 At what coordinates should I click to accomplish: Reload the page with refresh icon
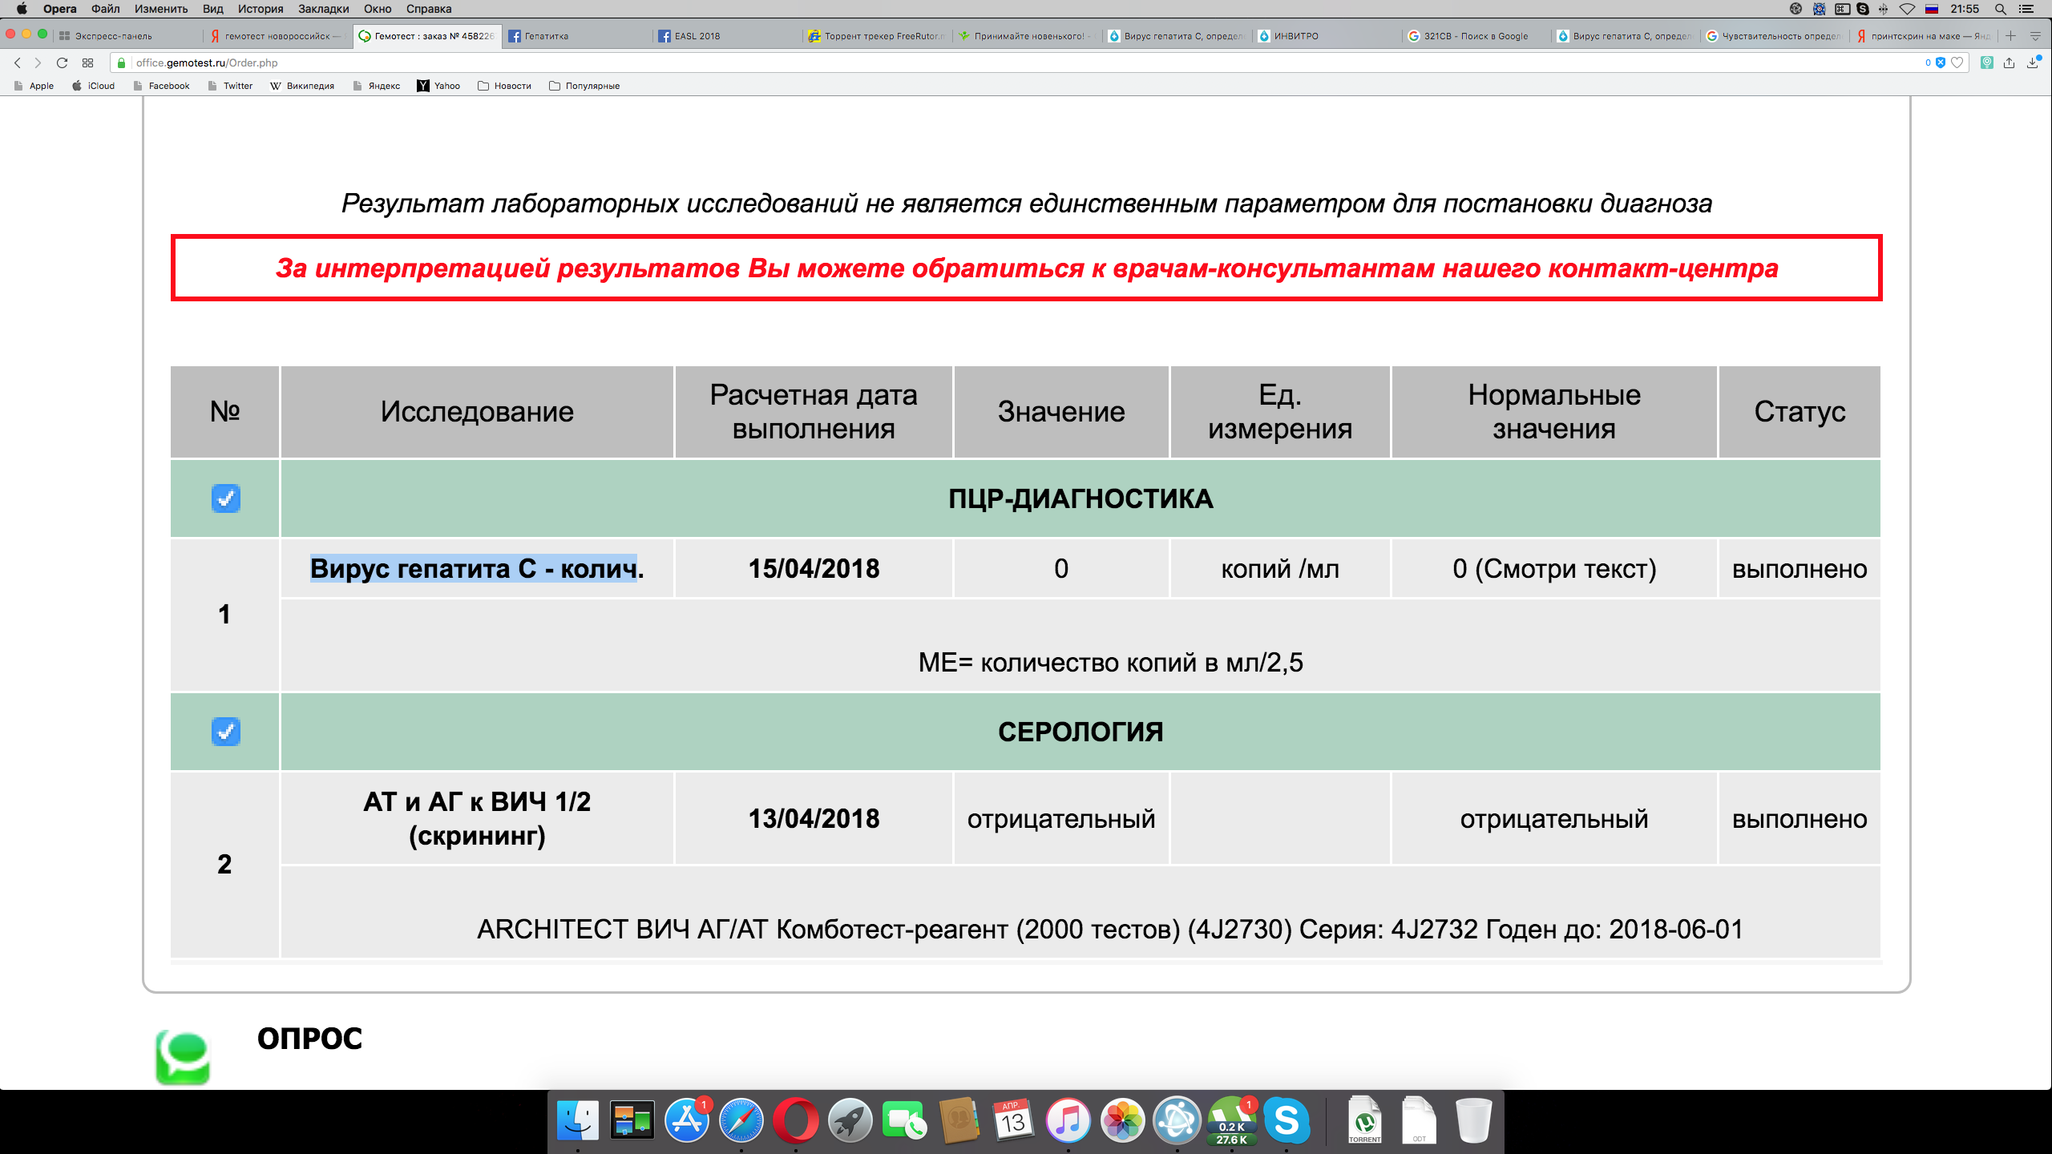[62, 63]
